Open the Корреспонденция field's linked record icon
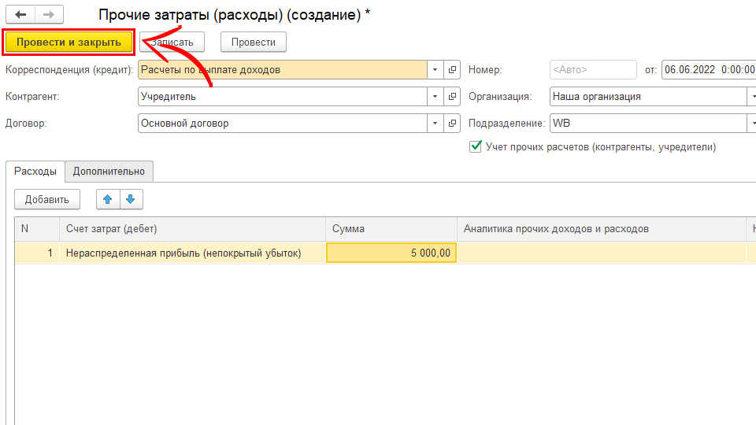The image size is (756, 425). coord(453,69)
